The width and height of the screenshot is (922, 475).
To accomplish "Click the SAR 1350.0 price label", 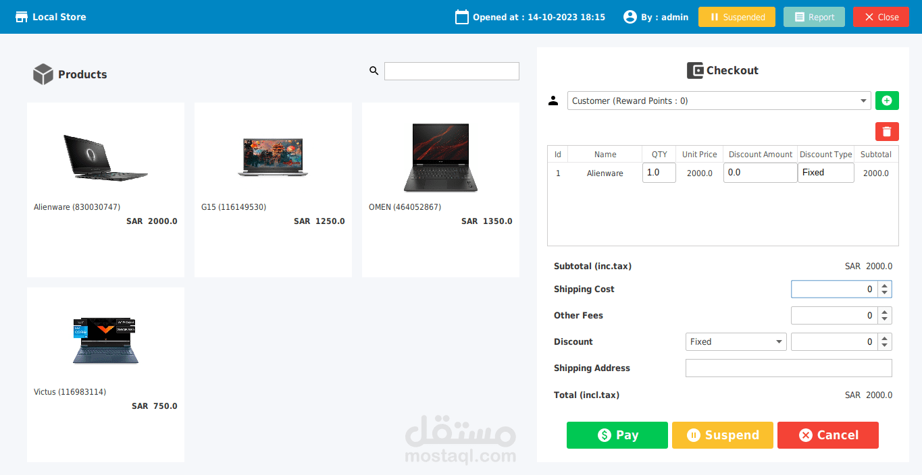I will (487, 221).
